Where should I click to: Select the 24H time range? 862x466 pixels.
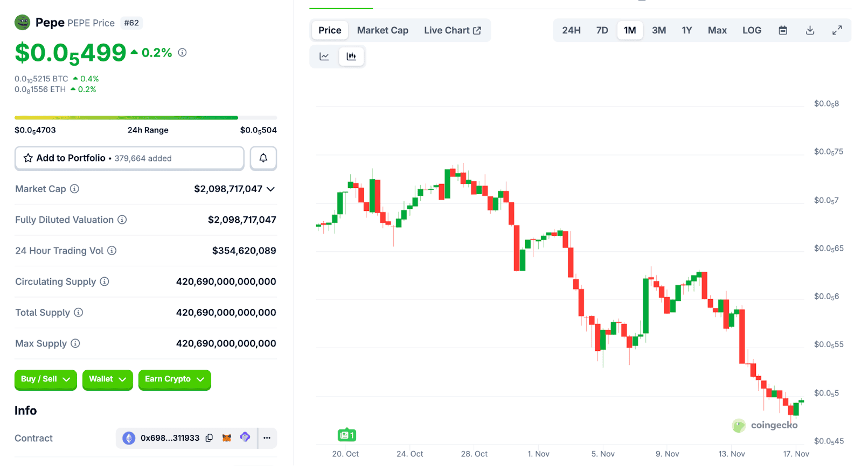[571, 31]
